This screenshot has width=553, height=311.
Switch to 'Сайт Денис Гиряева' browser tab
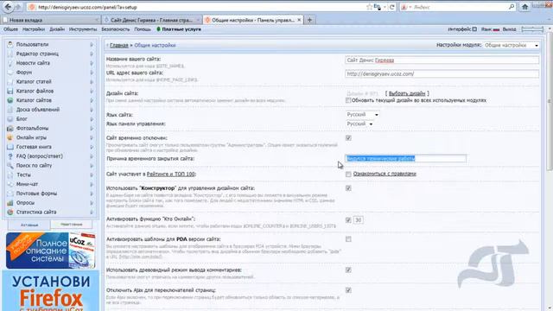[x=151, y=20]
